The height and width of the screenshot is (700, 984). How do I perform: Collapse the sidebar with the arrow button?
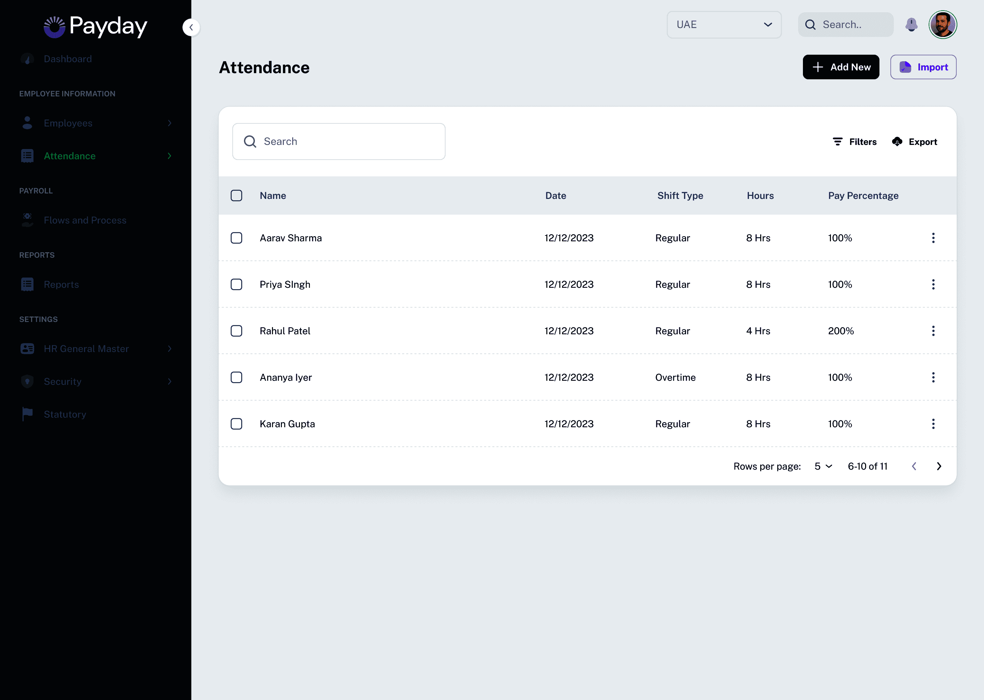click(x=191, y=27)
